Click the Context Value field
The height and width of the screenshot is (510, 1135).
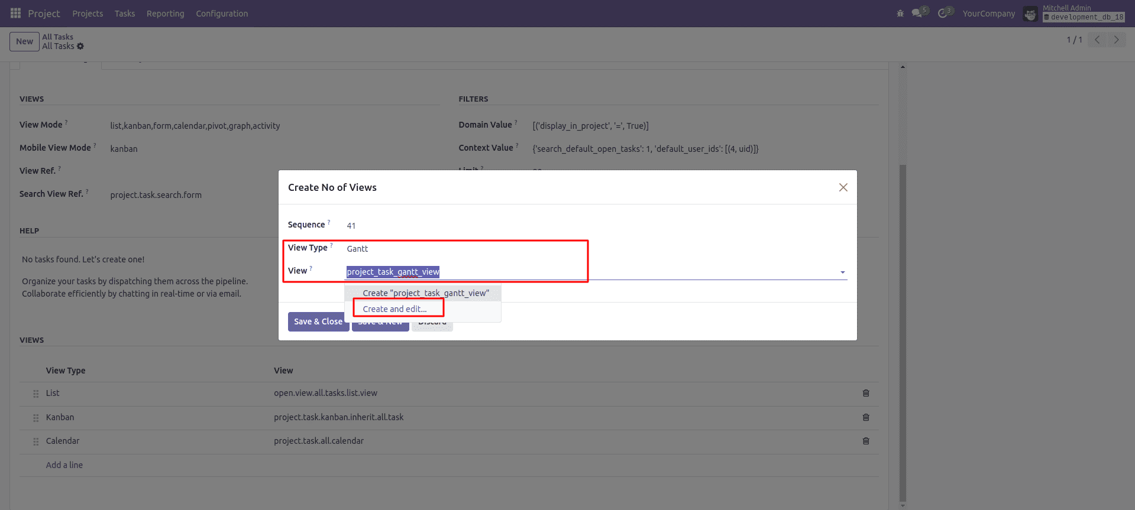(645, 149)
